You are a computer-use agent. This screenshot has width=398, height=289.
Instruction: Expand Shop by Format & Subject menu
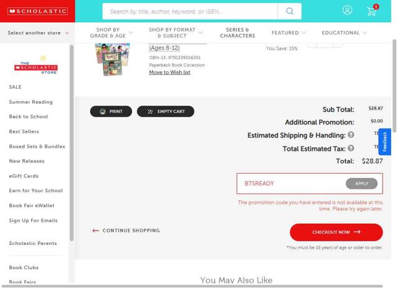coord(175,33)
